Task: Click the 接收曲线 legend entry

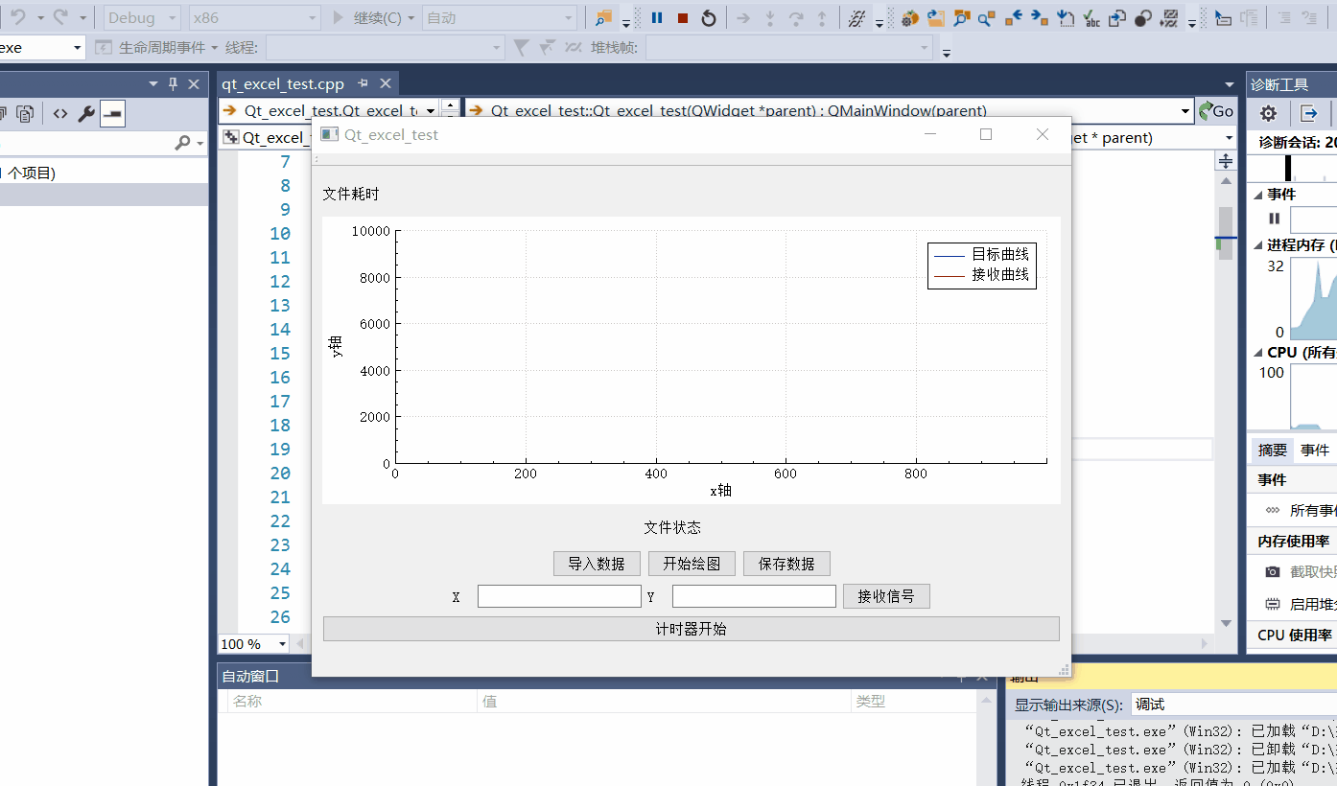Action: (x=982, y=275)
